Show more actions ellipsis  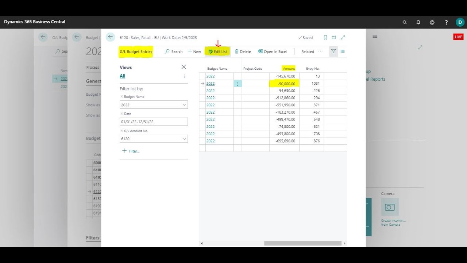click(320, 52)
